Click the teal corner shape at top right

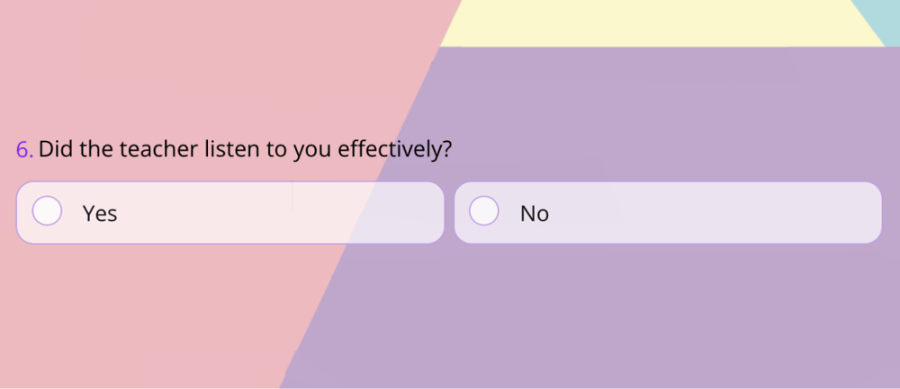882,13
